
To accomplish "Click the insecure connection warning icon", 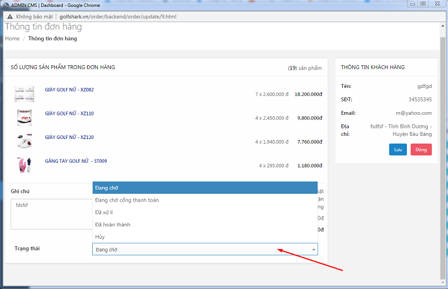I will (9, 16).
